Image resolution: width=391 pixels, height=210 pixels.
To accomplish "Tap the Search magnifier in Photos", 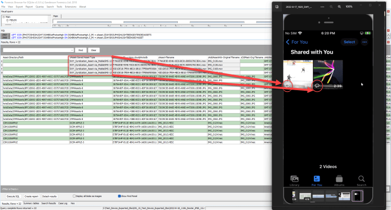I will (x=361, y=179).
